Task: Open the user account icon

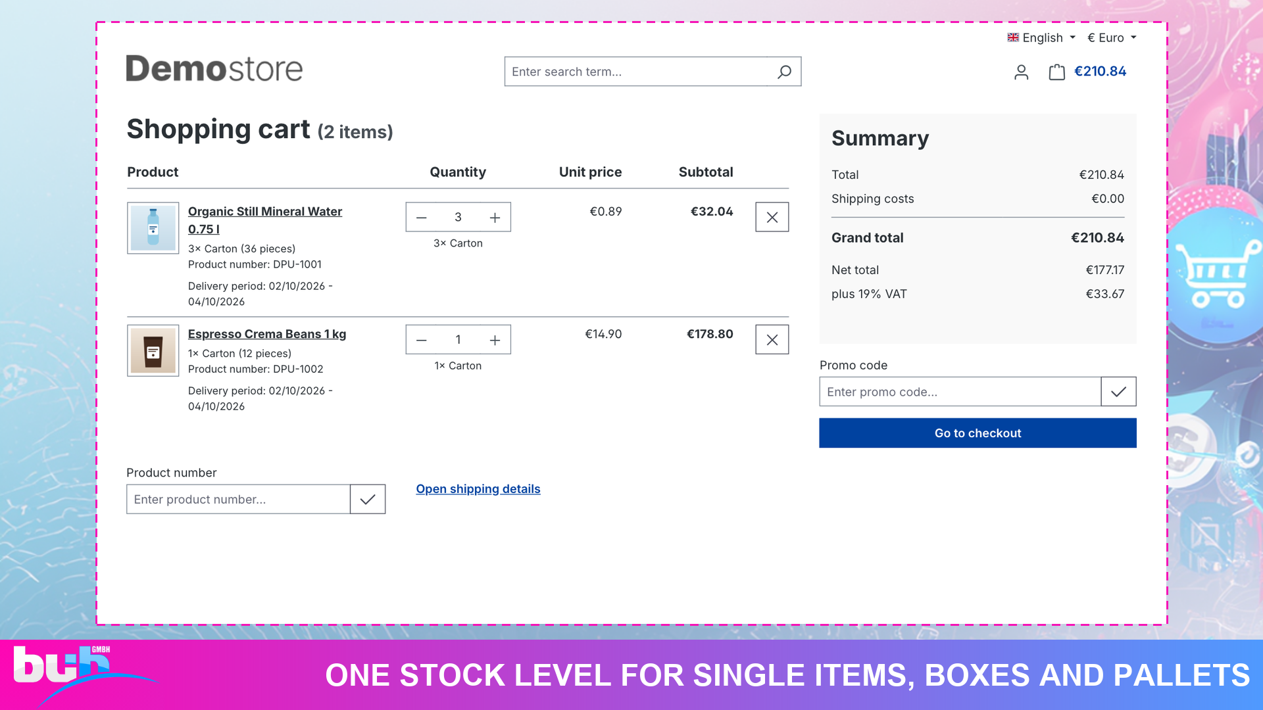Action: pyautogui.click(x=1021, y=72)
